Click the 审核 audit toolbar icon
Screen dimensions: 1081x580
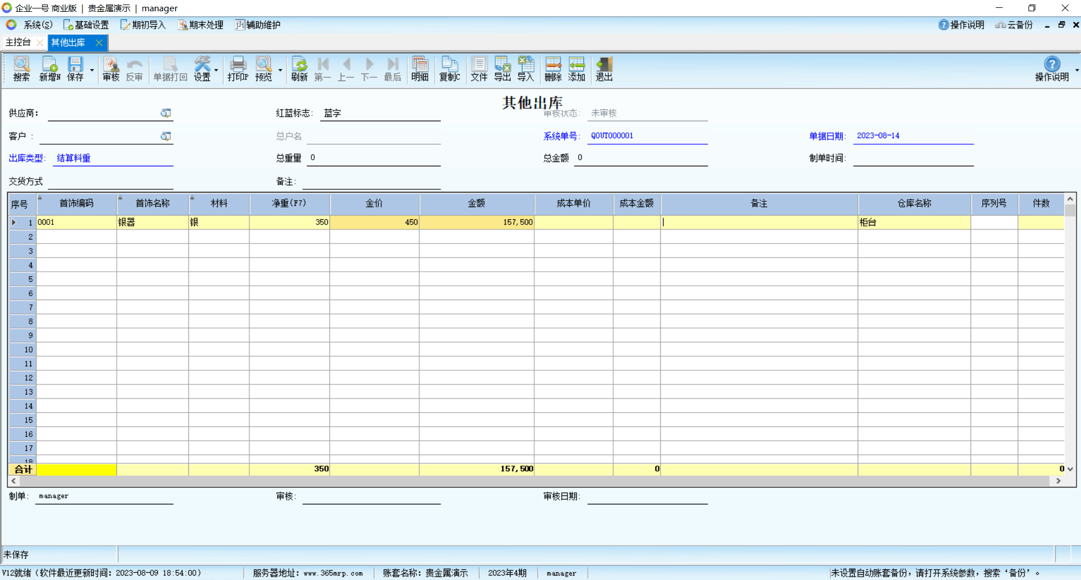click(x=111, y=69)
